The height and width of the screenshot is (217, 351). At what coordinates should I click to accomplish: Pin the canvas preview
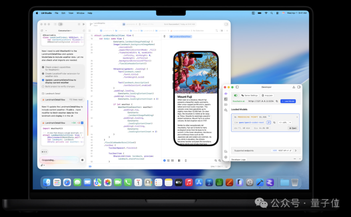pos(164,36)
